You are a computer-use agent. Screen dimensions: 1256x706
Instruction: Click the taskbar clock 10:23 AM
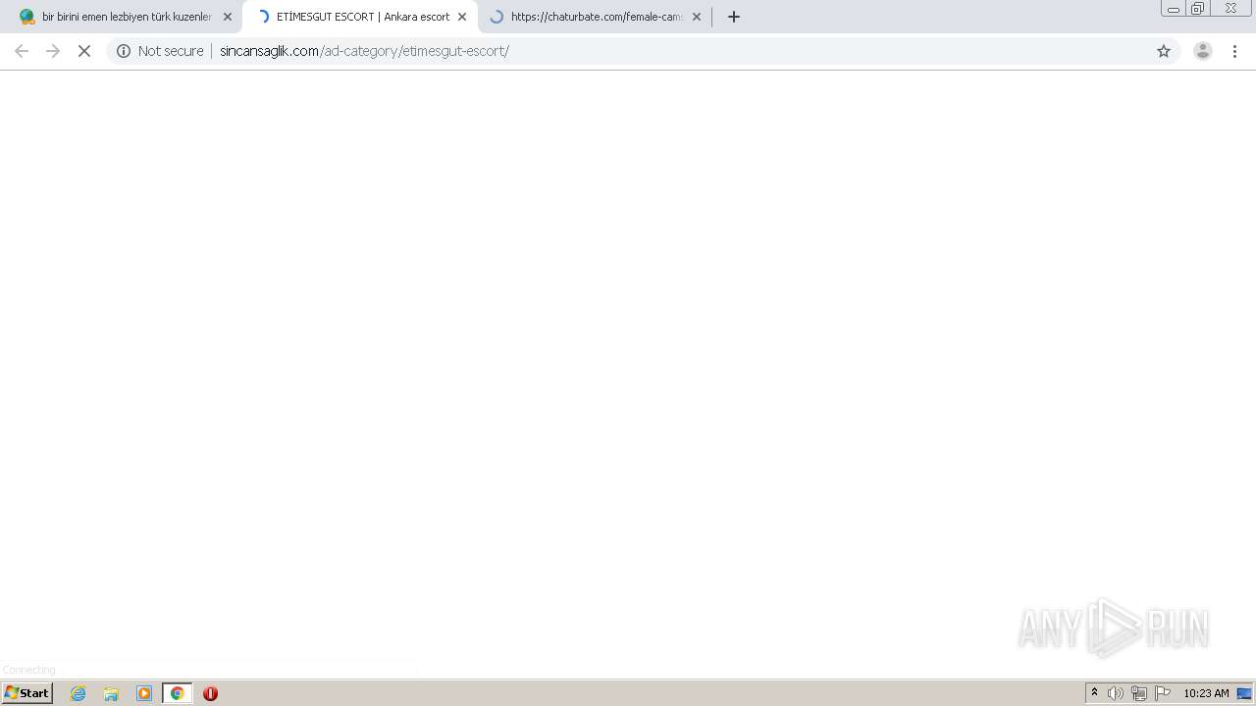coord(1206,693)
